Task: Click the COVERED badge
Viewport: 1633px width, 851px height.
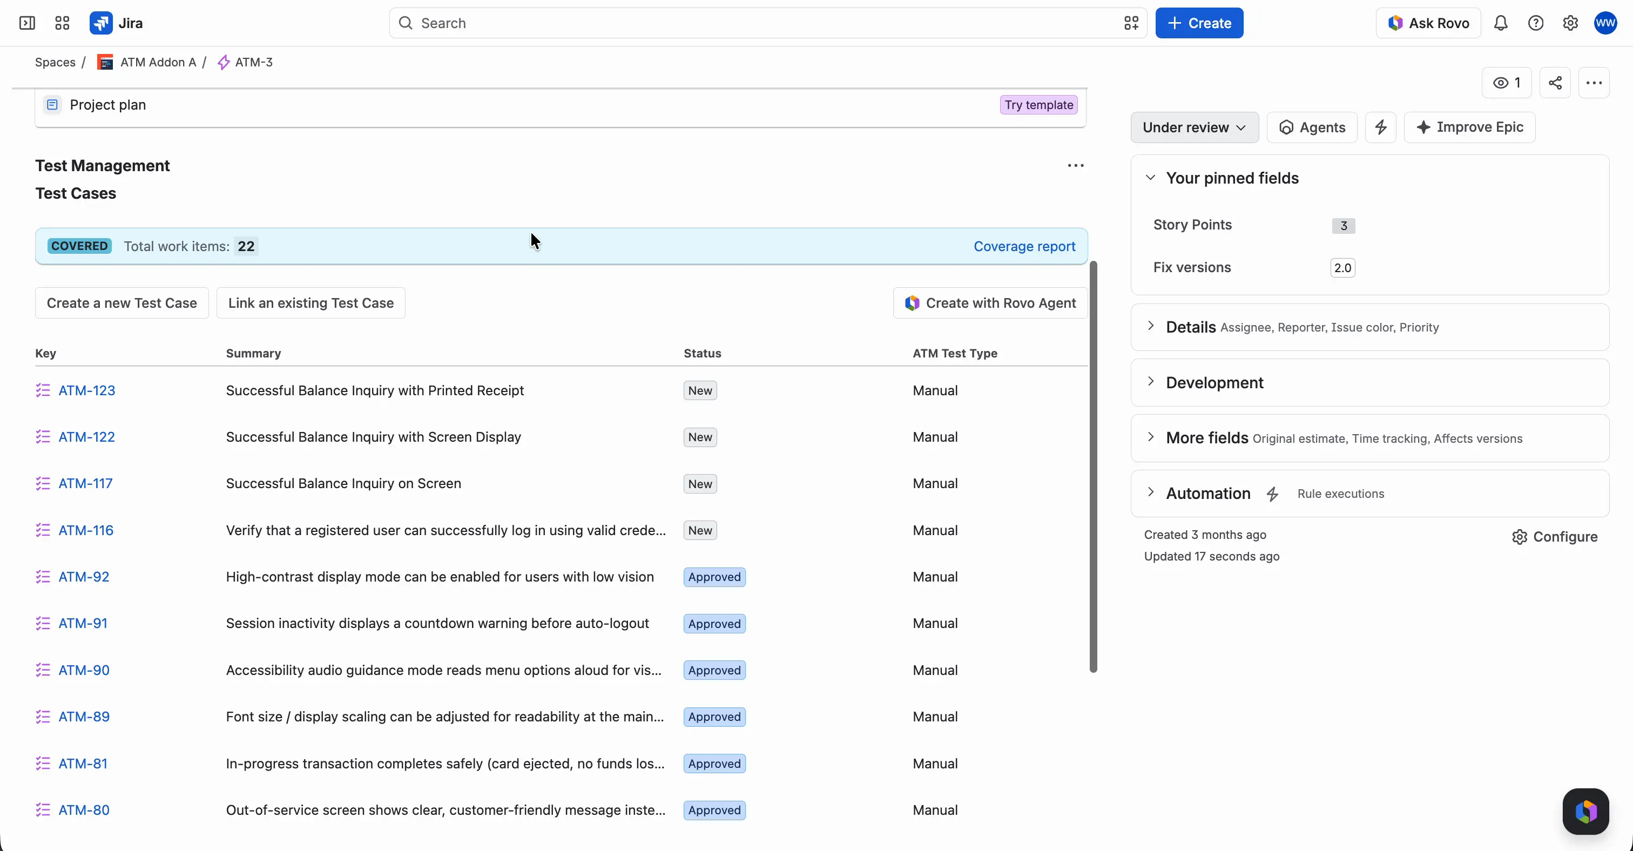Action: [80, 246]
